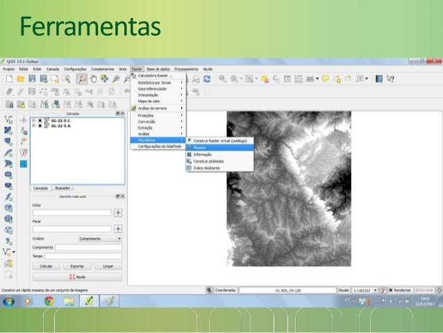This screenshot has width=443, height=333.
Task: Open the Help Contents book icon
Action: [x=379, y=79]
